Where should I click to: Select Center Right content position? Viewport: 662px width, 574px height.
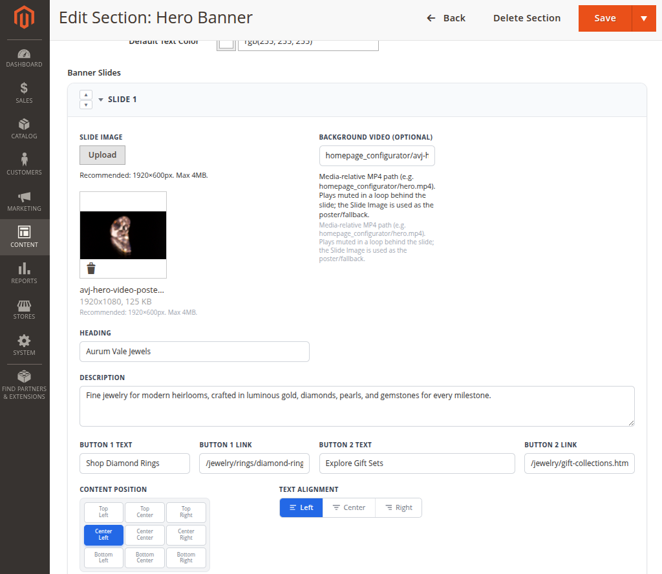(186, 535)
